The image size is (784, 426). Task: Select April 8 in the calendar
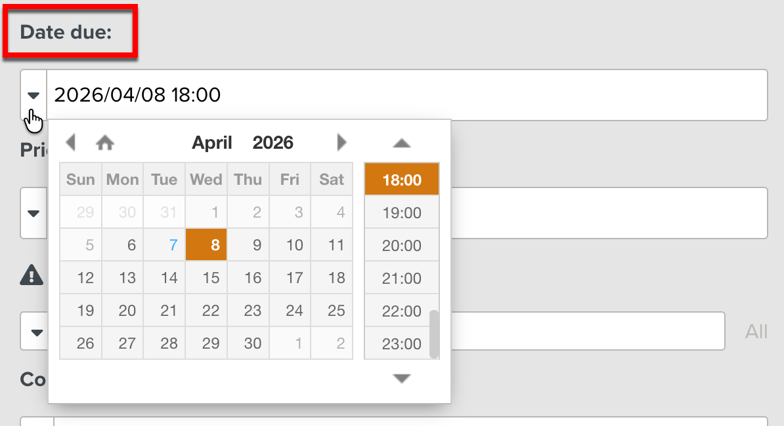[x=206, y=244]
